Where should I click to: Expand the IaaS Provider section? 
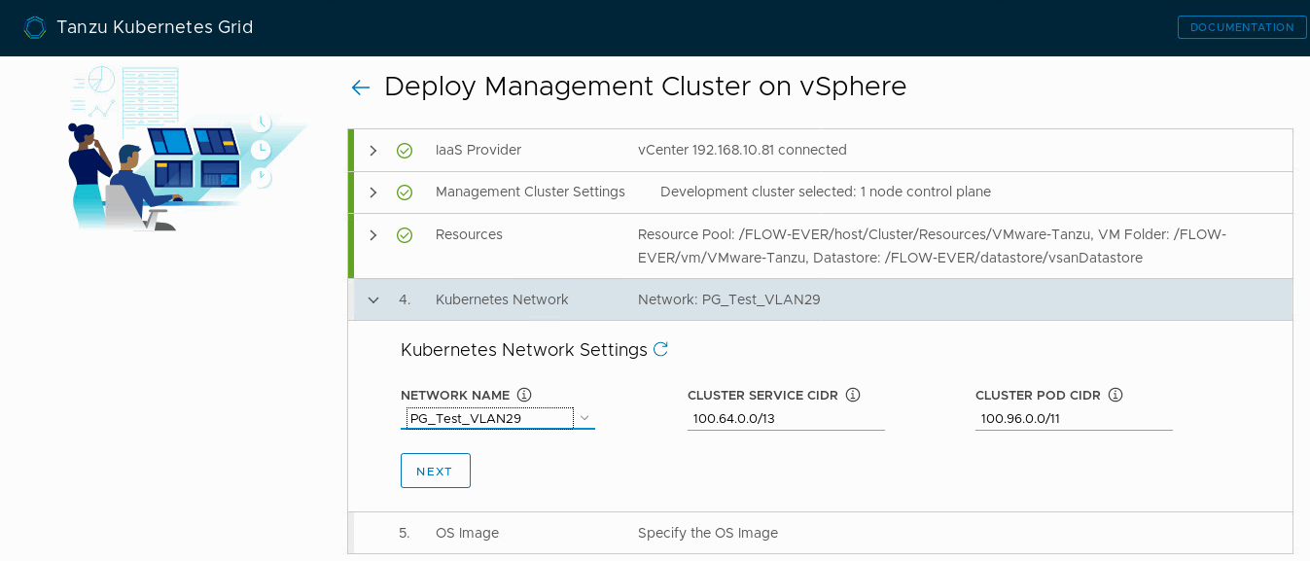373,151
